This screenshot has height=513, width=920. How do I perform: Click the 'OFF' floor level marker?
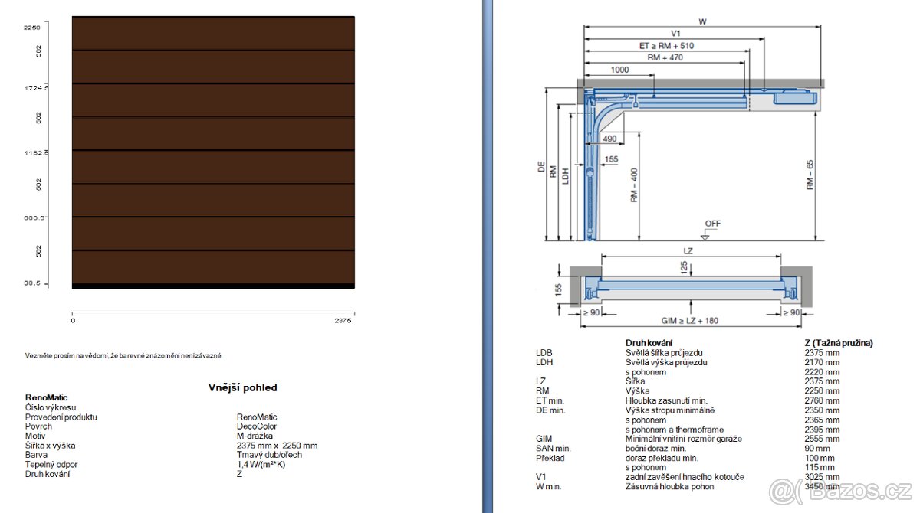pos(713,224)
